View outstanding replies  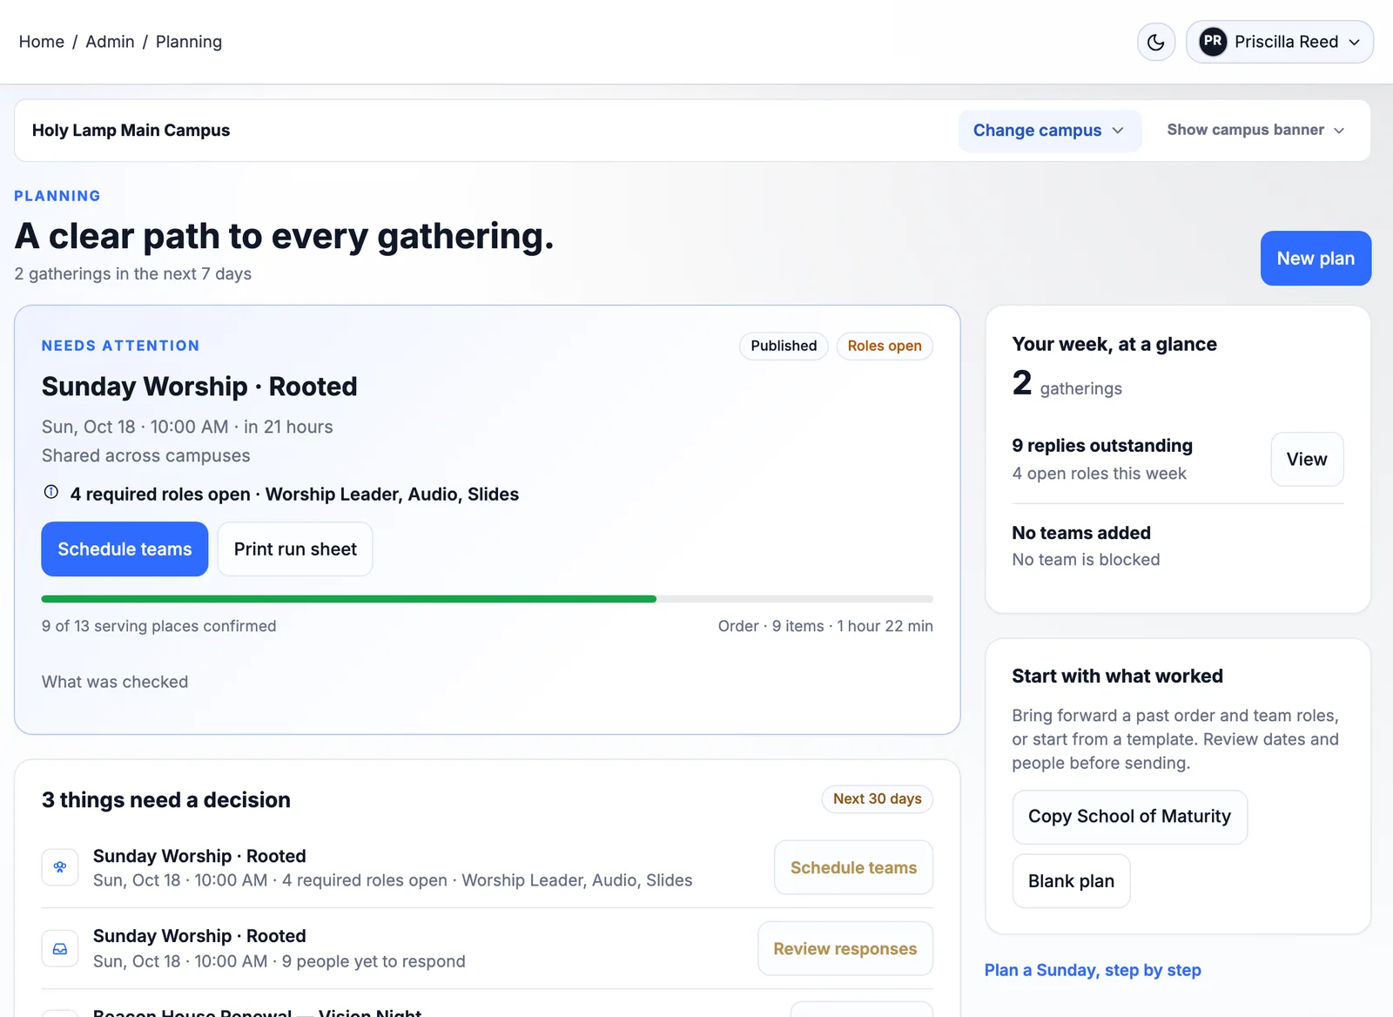[x=1307, y=460]
